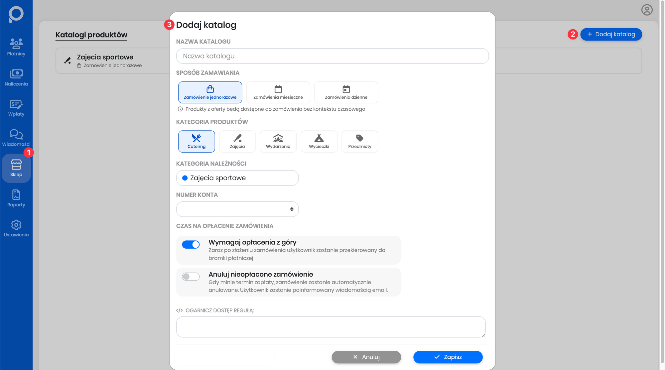Open the Sklep sidebar menu item
Screen dimensions: 665x370
(x=16, y=168)
